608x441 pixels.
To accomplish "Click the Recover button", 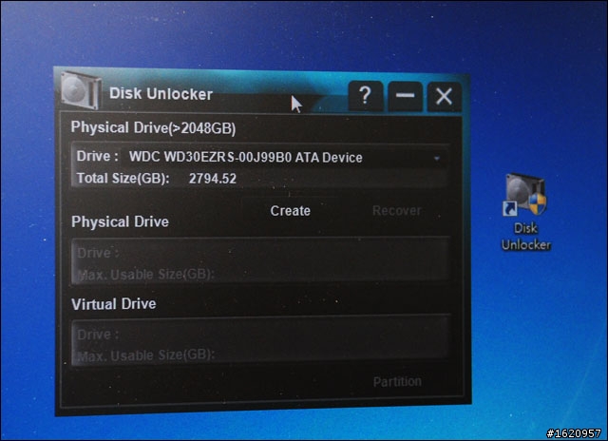I will [397, 211].
